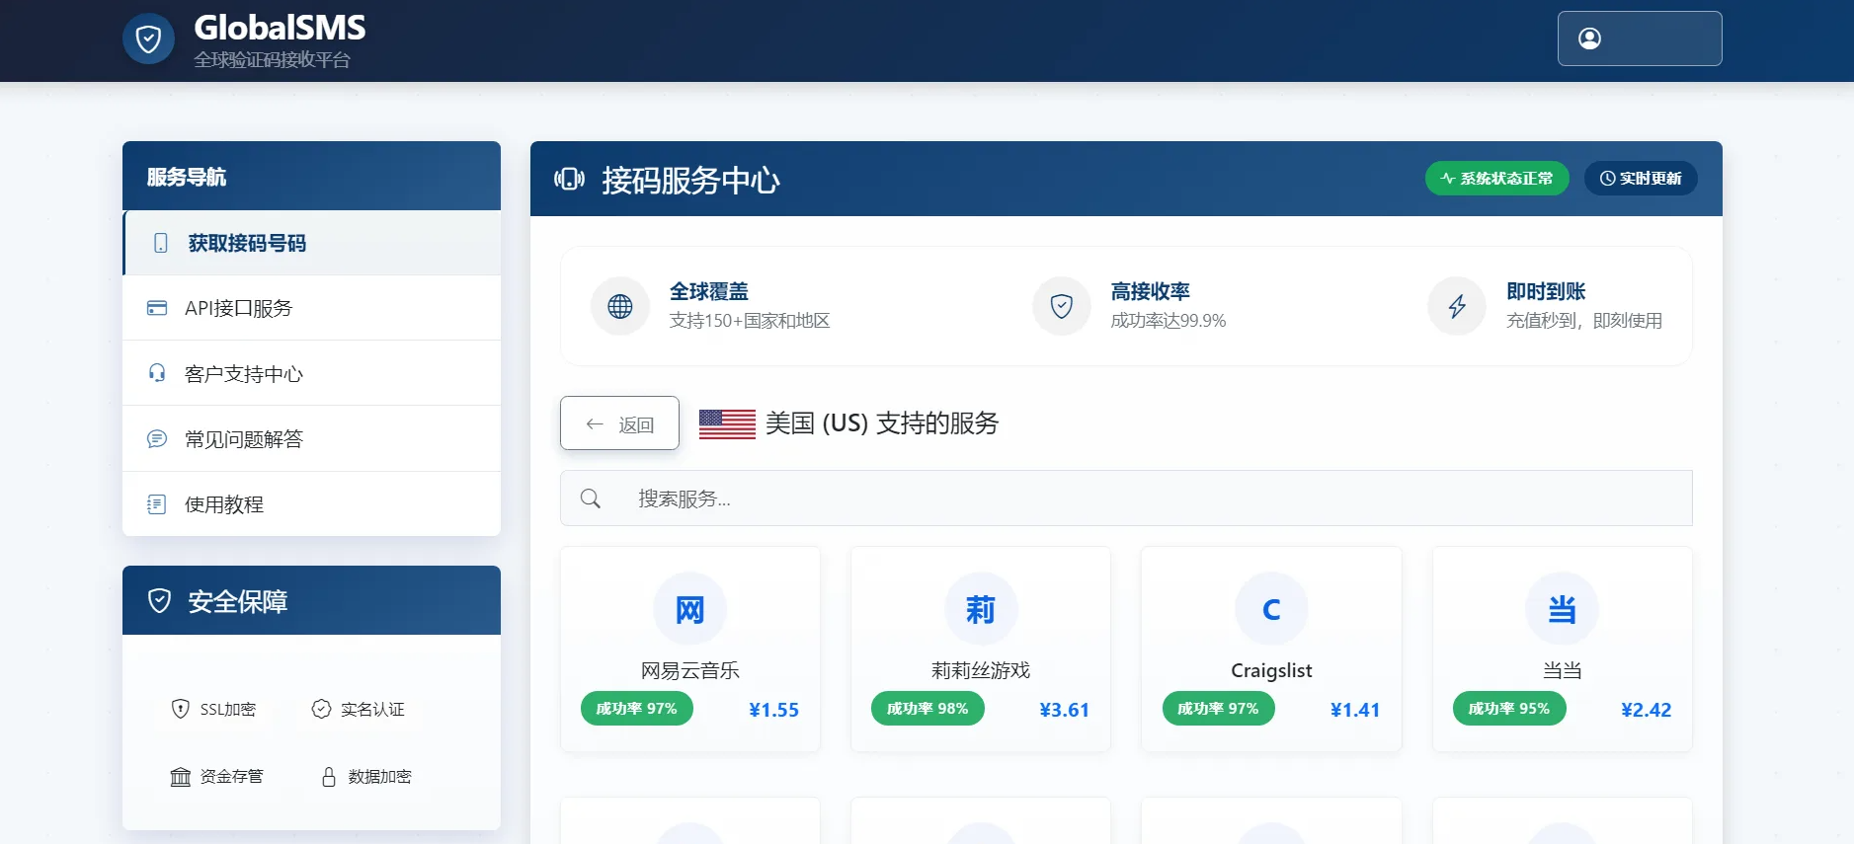This screenshot has width=1854, height=844.
Task: Click the ¥3.61 price on 莉莉丝游戏
Action: pos(1064,710)
